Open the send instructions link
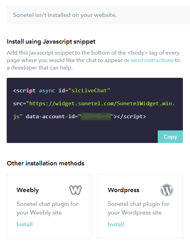The image size is (190, 242). (152, 60)
